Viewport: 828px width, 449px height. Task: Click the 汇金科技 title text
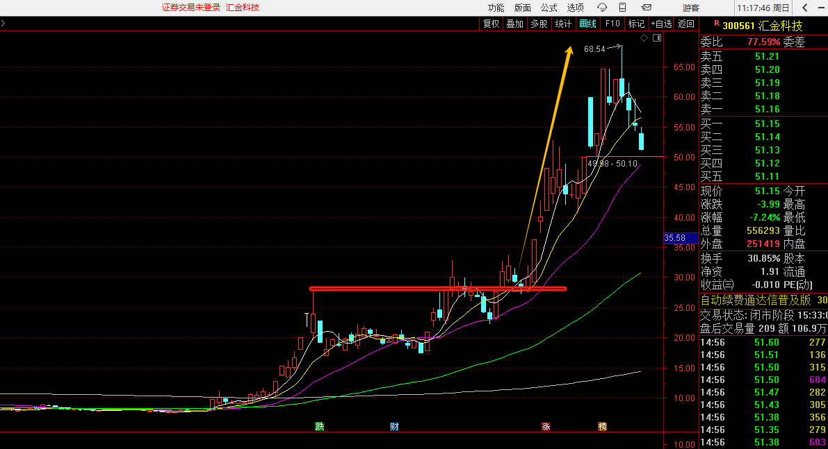[243, 8]
